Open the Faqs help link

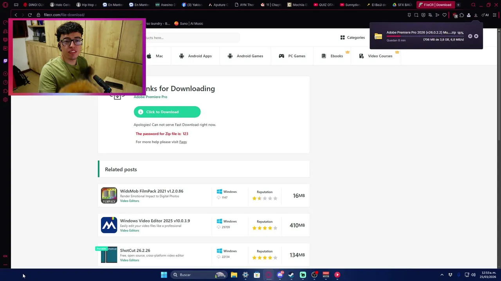point(183,142)
